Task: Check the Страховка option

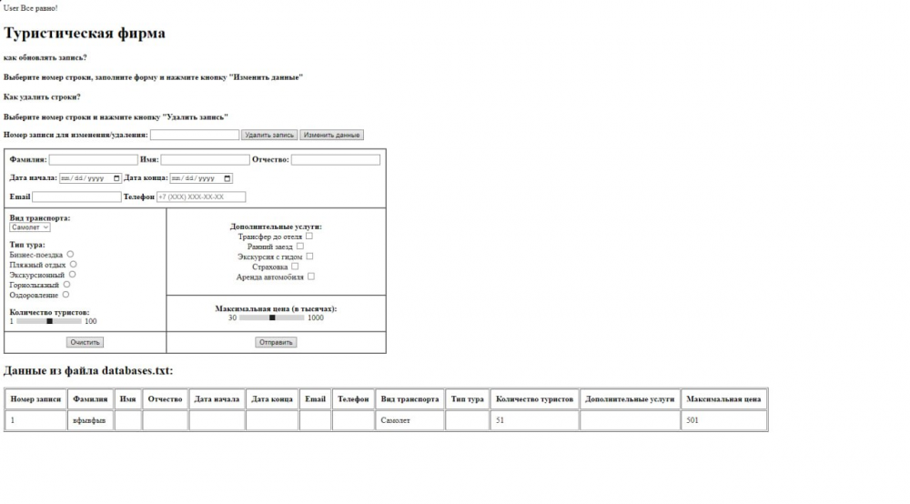Action: 295,267
